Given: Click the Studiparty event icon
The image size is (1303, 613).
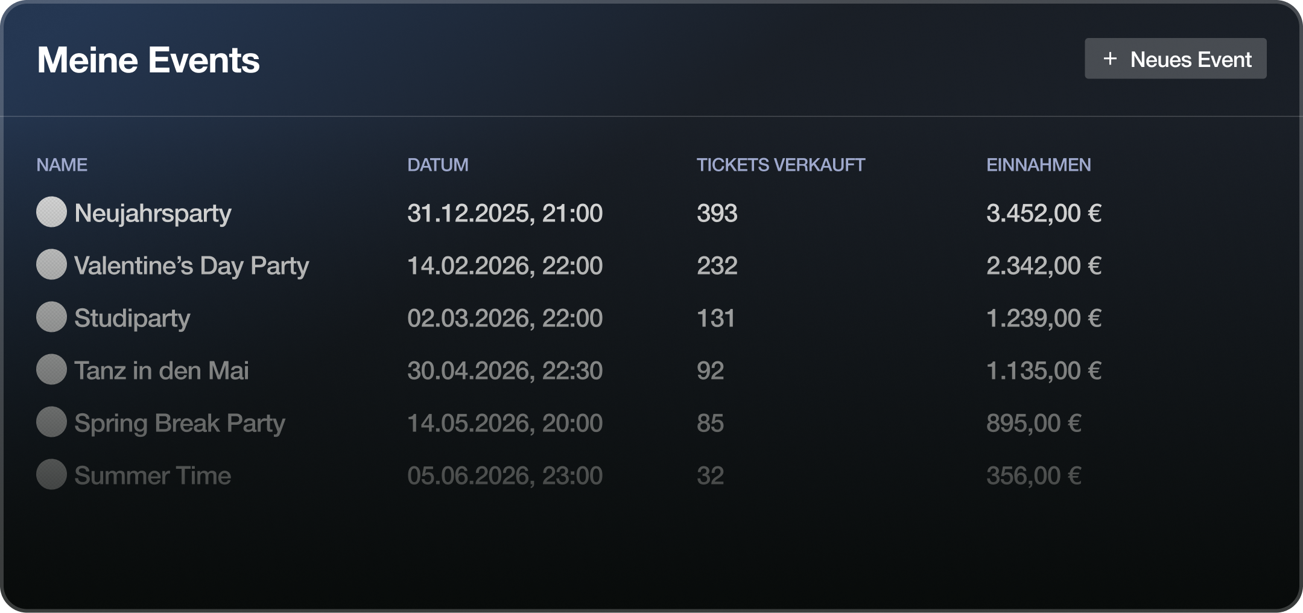Looking at the screenshot, I should [x=51, y=317].
